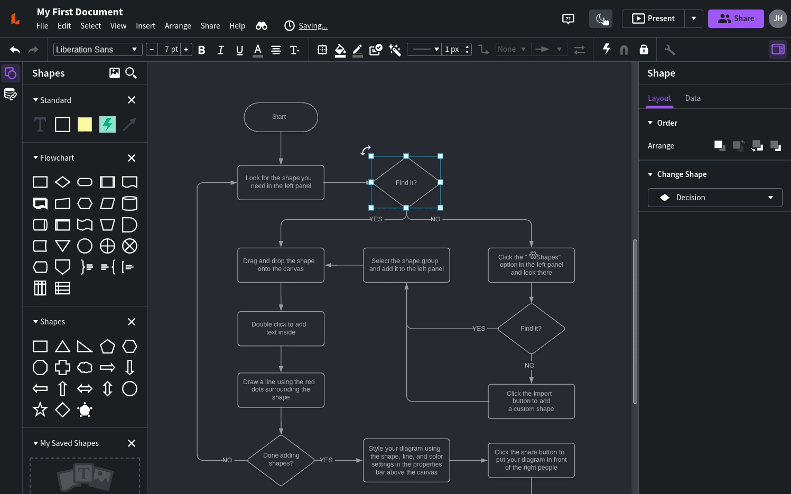
Task: Open text alignment options
Action: coord(276,50)
